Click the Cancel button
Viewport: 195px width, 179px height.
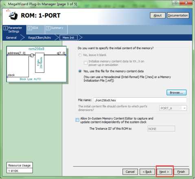point(130,172)
